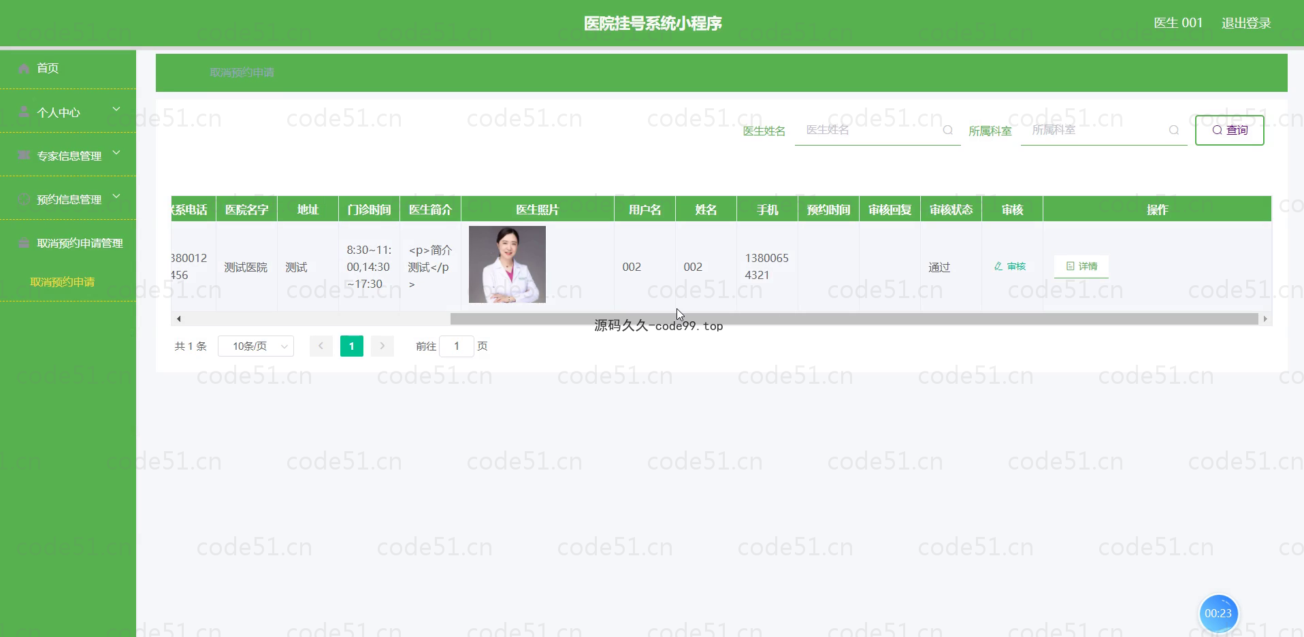
Task: Click the 审核 button in the row
Action: [x=1010, y=266]
